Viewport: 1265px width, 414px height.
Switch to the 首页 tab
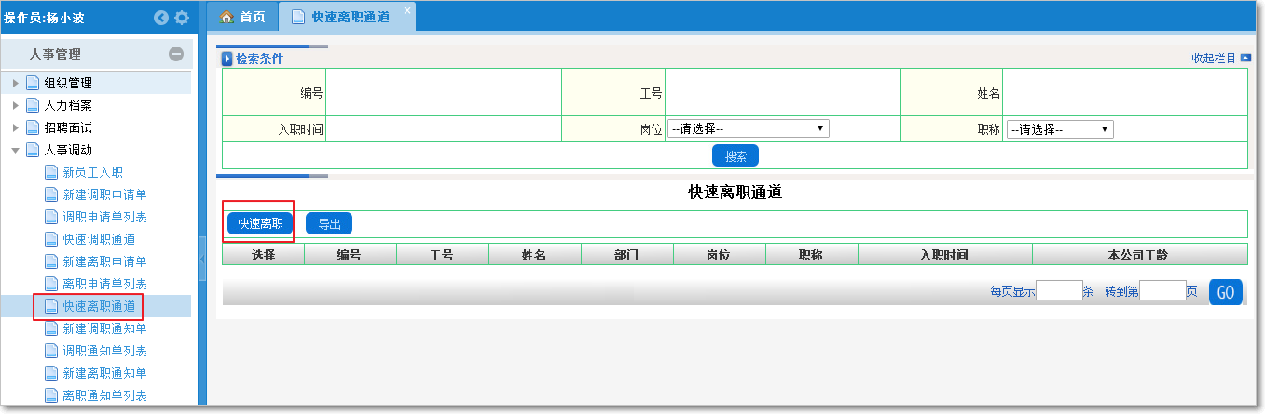242,17
